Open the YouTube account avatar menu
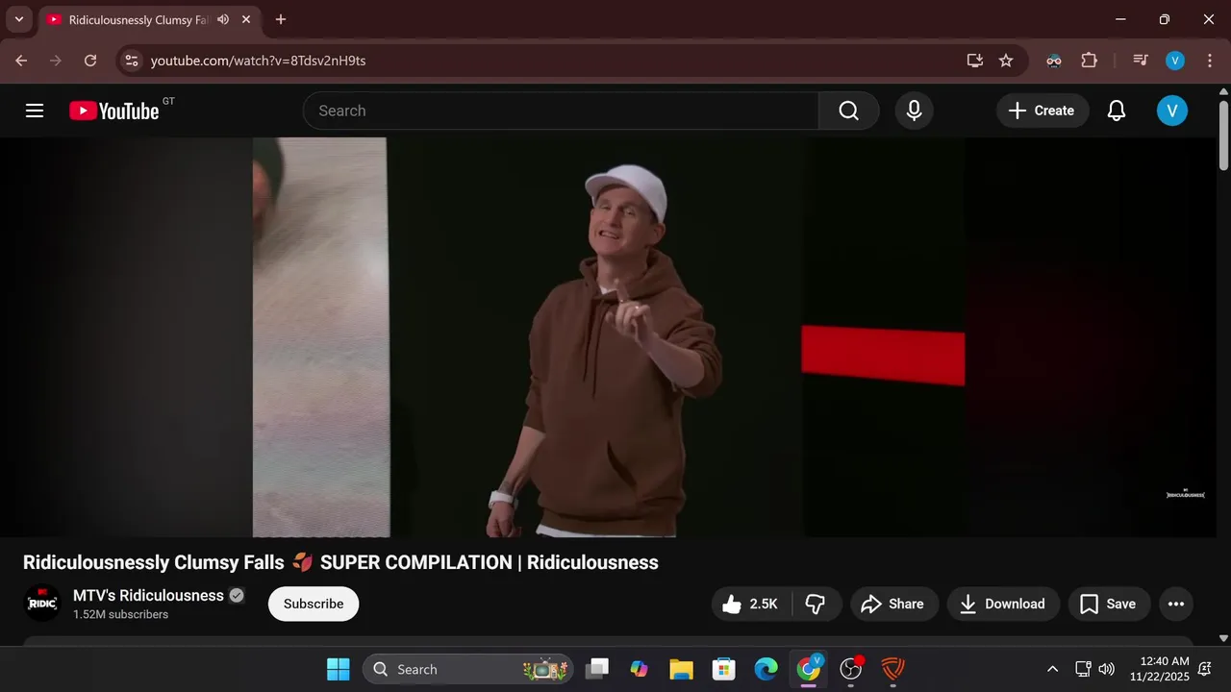Viewport: 1231px width, 692px height. 1172,111
